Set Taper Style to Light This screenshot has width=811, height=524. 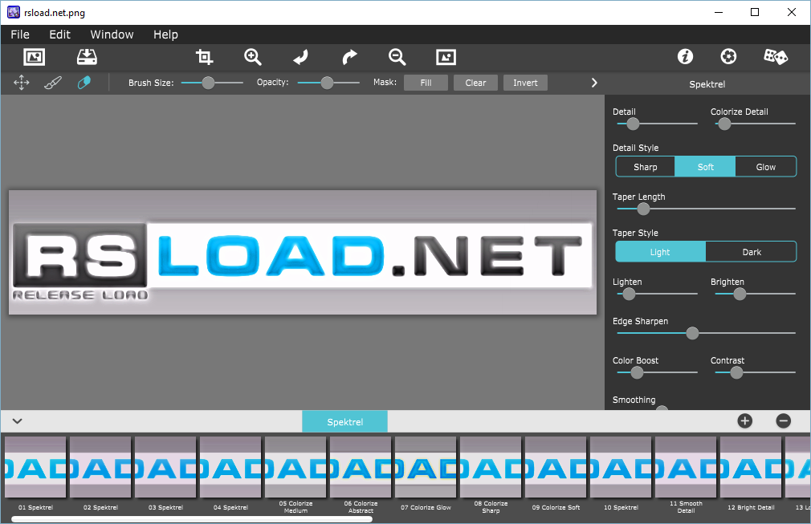tap(660, 252)
